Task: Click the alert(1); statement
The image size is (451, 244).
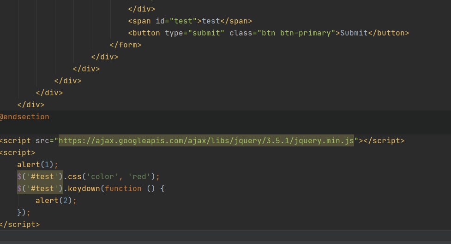Action: pyautogui.click(x=37, y=164)
